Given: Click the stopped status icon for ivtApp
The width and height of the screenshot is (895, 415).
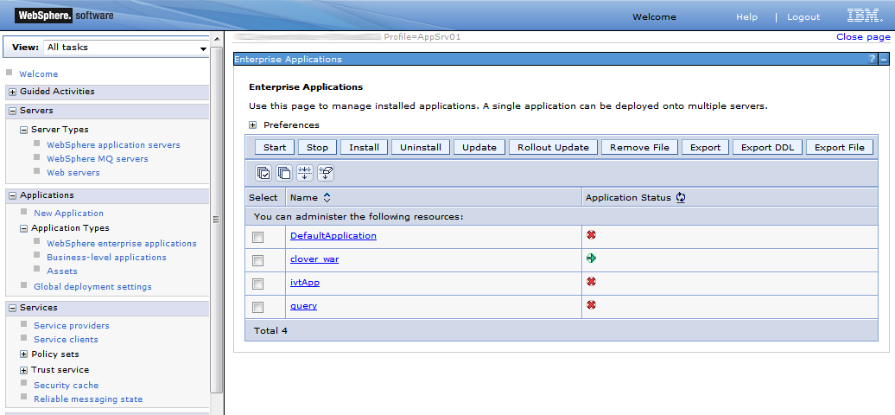Looking at the screenshot, I should [x=591, y=282].
